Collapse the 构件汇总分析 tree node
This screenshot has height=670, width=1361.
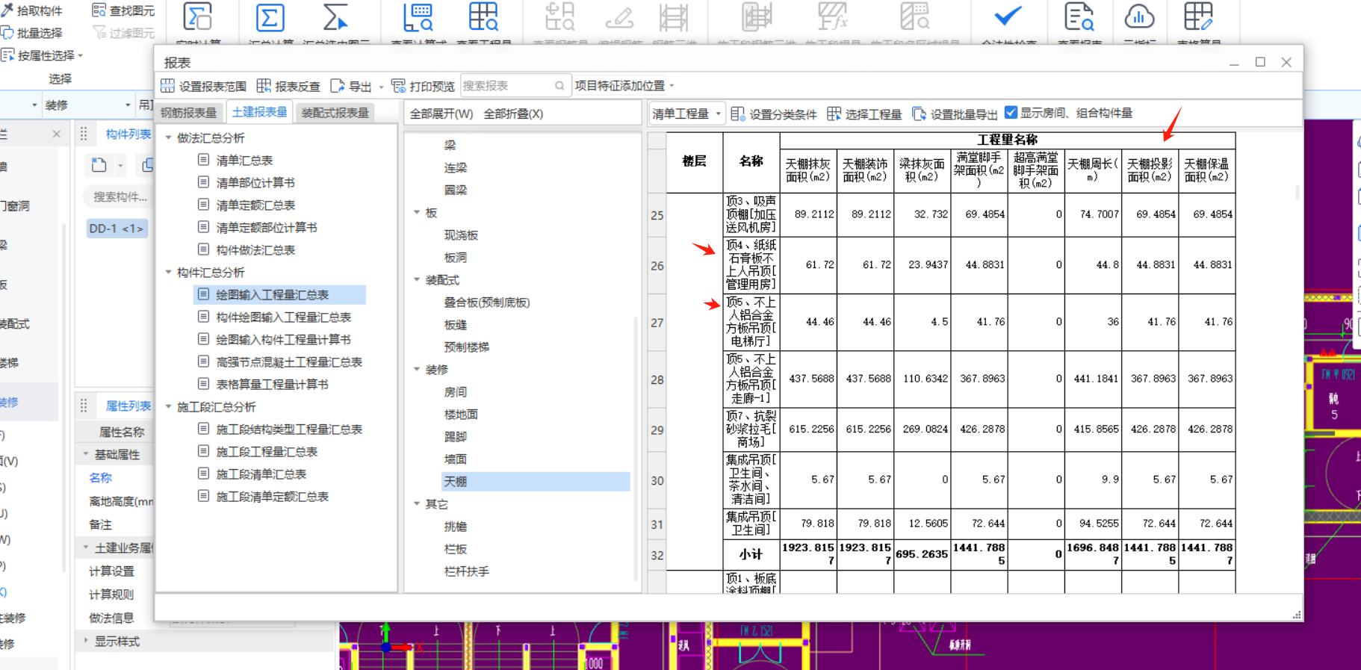click(x=169, y=272)
